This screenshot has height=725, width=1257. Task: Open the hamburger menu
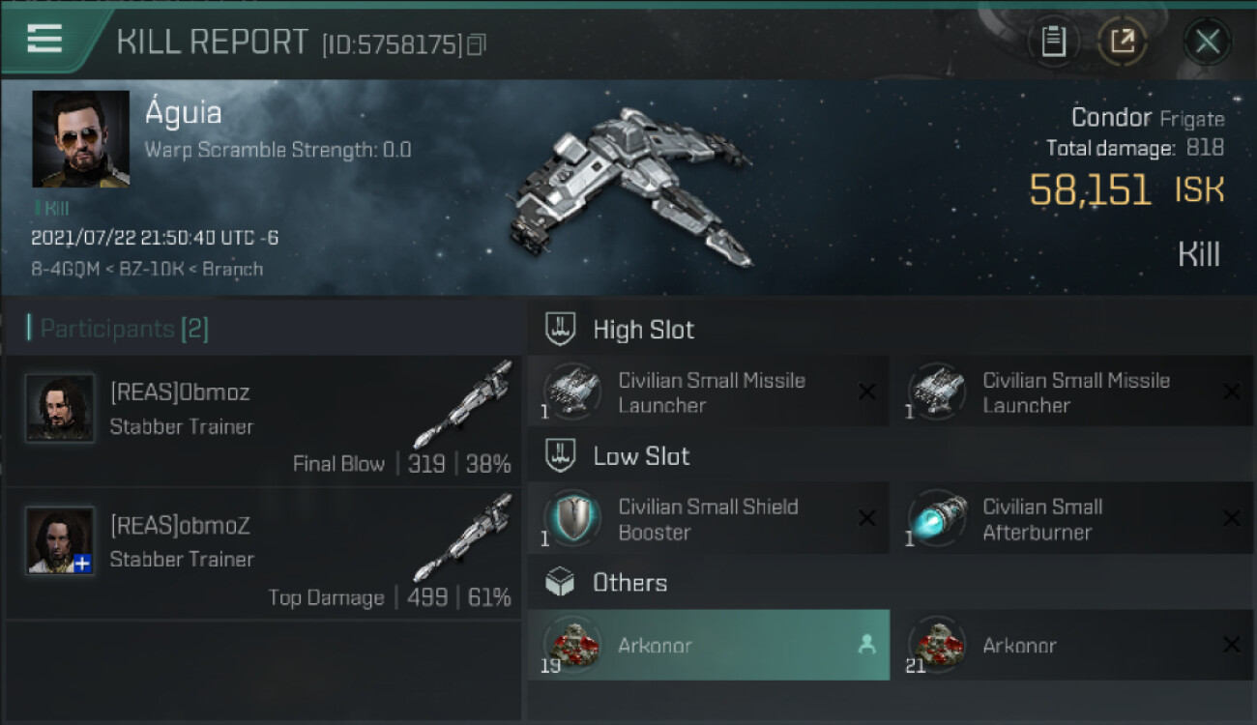tap(45, 39)
